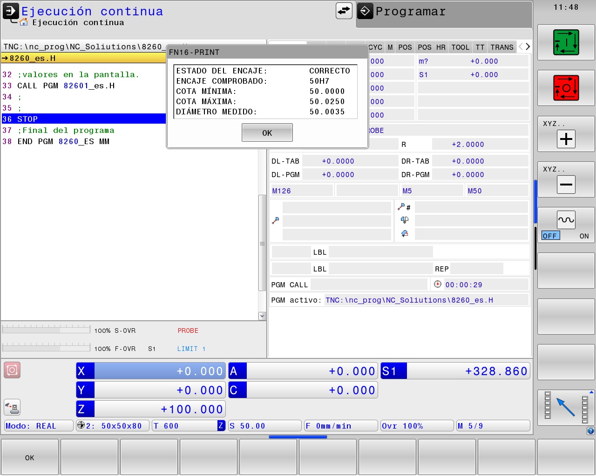This screenshot has height=476, width=596.
Task: Click the Y axis position display
Action: point(151,390)
